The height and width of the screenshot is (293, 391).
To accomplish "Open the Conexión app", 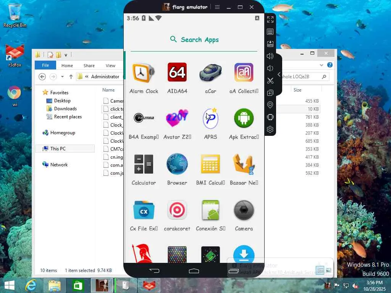I will point(210,210).
